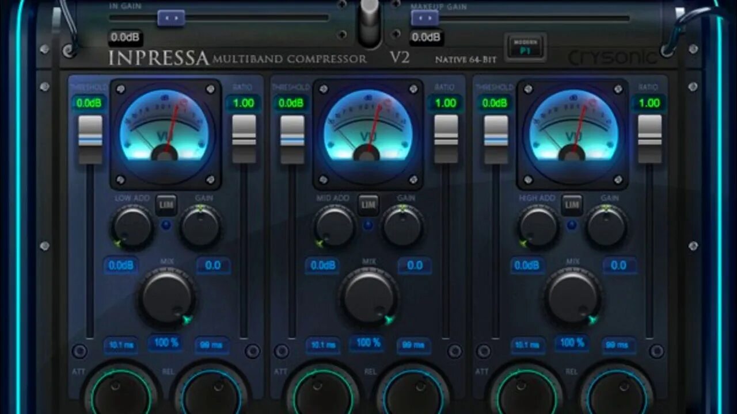The height and width of the screenshot is (414, 737).
Task: Click the High band release 99 ms value
Action: [618, 346]
